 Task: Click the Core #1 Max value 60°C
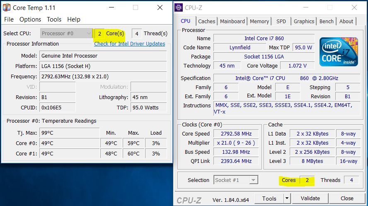(133, 154)
